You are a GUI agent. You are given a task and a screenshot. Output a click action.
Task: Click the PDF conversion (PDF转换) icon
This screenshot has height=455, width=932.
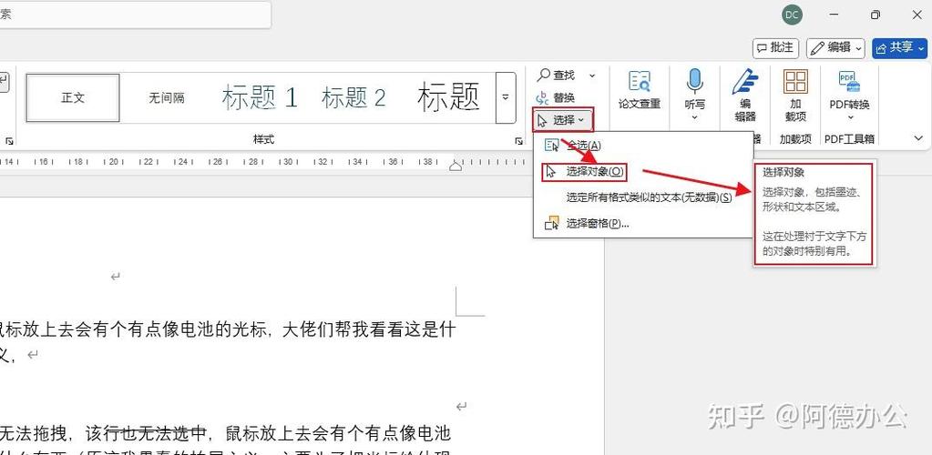coord(849,82)
